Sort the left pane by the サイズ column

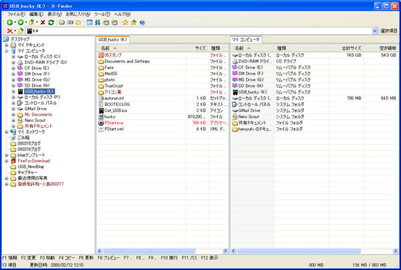coord(197,48)
